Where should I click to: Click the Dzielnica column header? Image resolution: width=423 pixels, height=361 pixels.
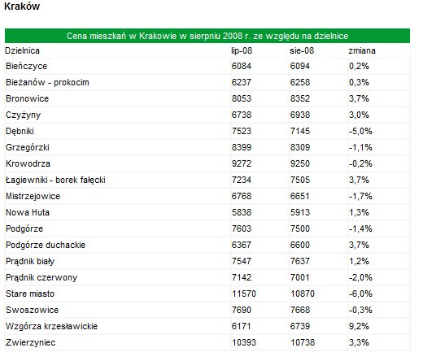click(22, 50)
